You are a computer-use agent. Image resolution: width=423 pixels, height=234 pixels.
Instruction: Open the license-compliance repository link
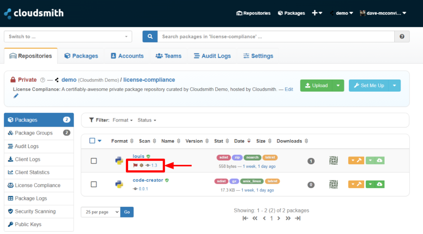coord(149,80)
